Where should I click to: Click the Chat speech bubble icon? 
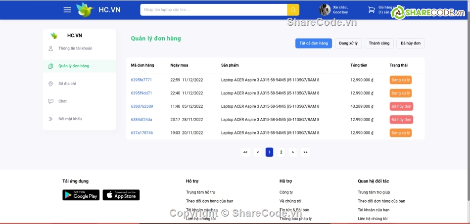(50, 101)
